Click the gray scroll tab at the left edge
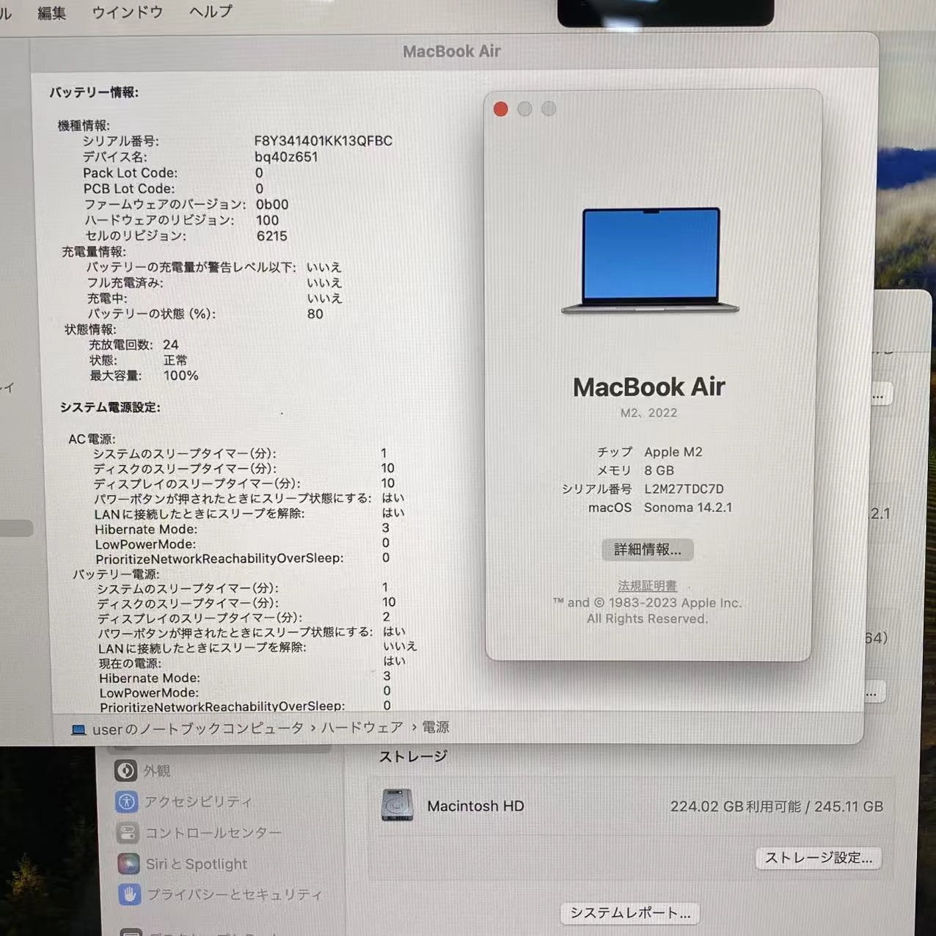The height and width of the screenshot is (936, 936). point(15,527)
